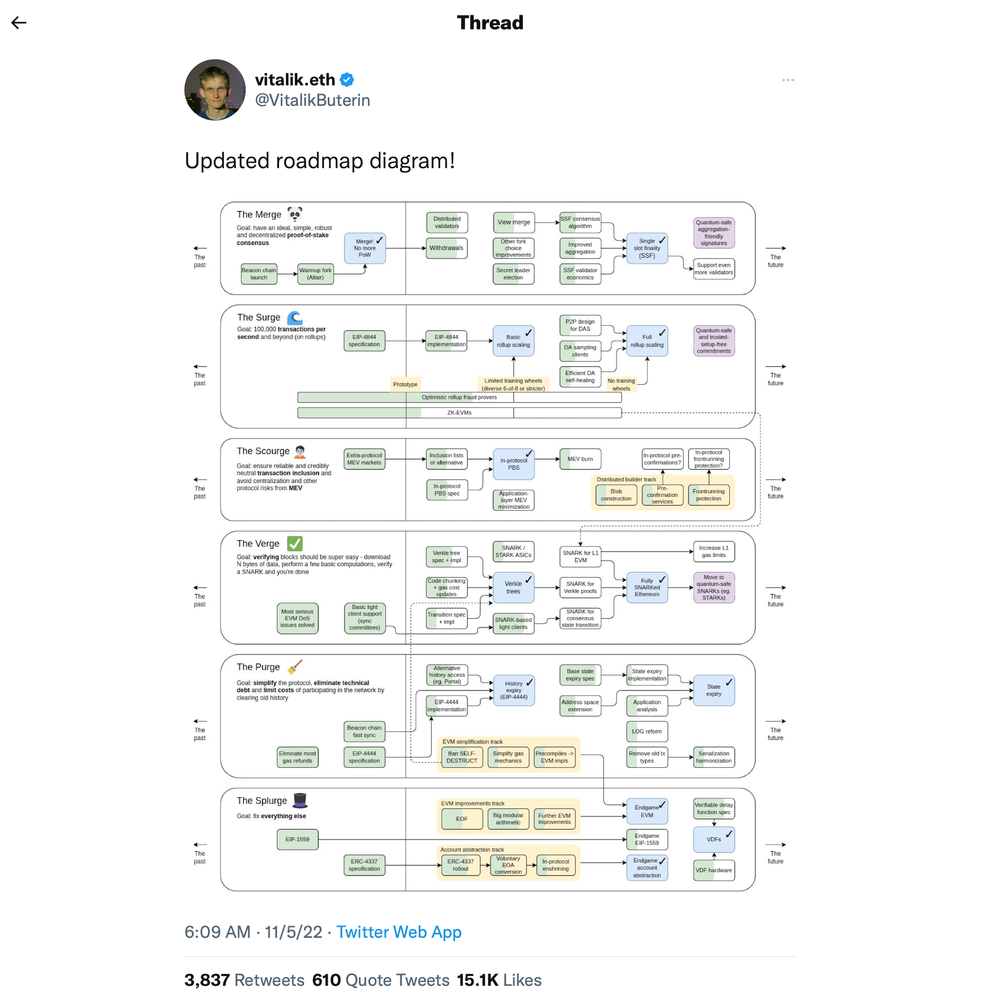Click the 'Updated roadmap diagram!' tweet text
Viewport: 983px width, 1003px height.
click(320, 161)
